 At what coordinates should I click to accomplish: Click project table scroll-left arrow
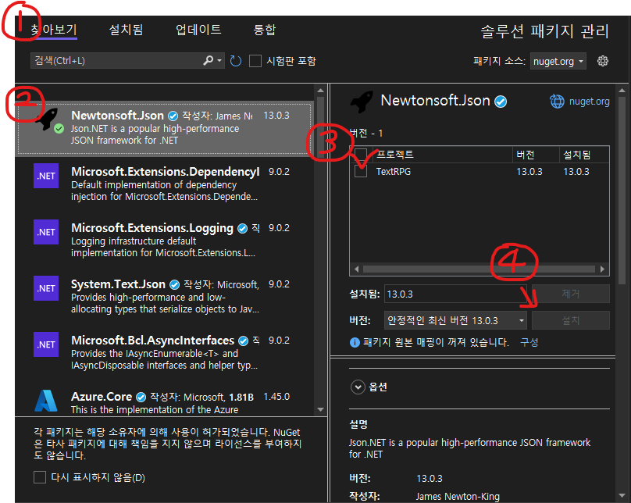click(x=357, y=269)
